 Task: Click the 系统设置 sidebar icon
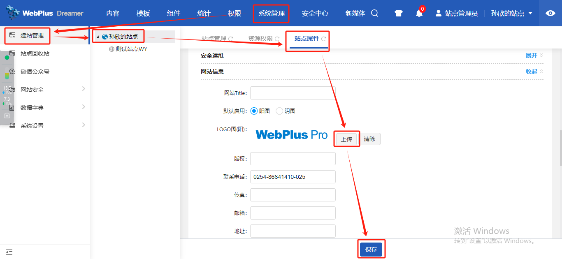pyautogui.click(x=12, y=126)
